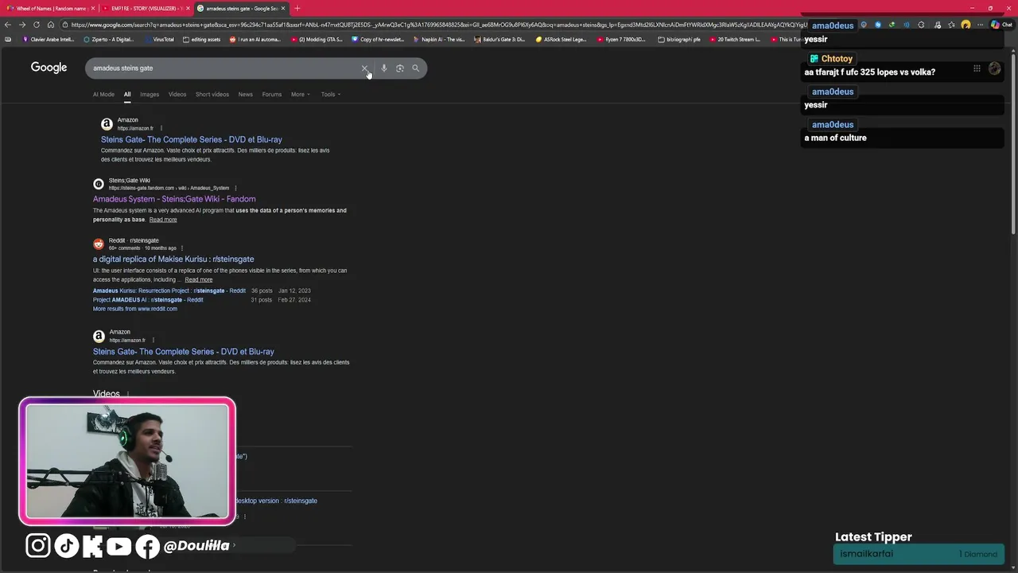
Task: Click the page vertical scrollbar
Action: tap(1013, 143)
